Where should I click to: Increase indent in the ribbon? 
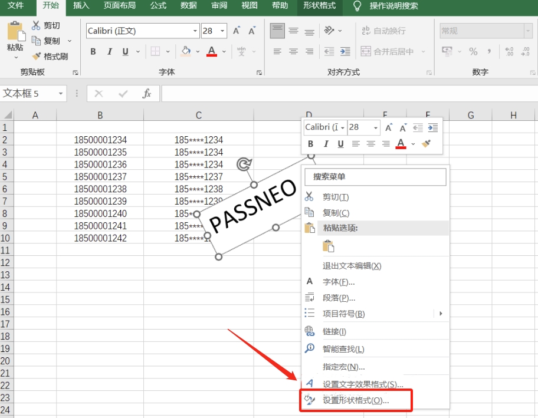click(345, 51)
